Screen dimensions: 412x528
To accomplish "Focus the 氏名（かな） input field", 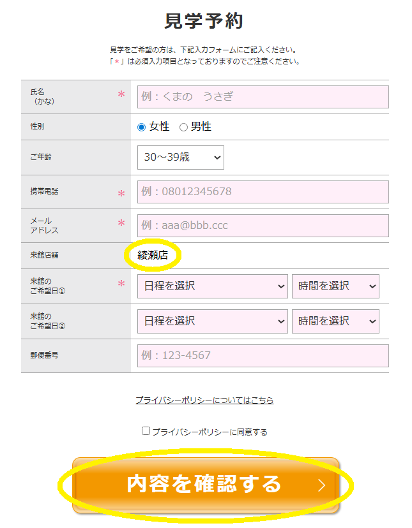I will click(x=263, y=97).
